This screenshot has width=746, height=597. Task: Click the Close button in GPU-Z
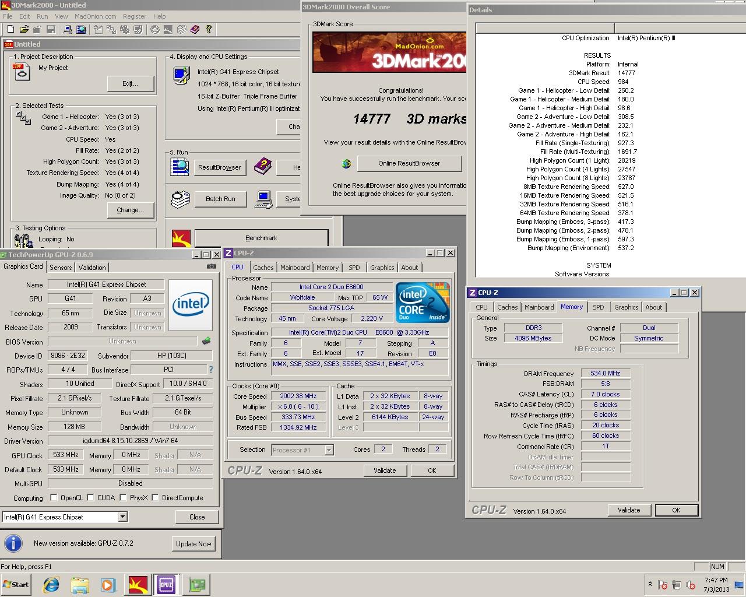(x=197, y=517)
